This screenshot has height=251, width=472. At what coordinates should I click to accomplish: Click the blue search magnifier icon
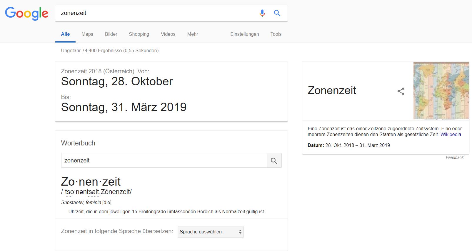(277, 13)
